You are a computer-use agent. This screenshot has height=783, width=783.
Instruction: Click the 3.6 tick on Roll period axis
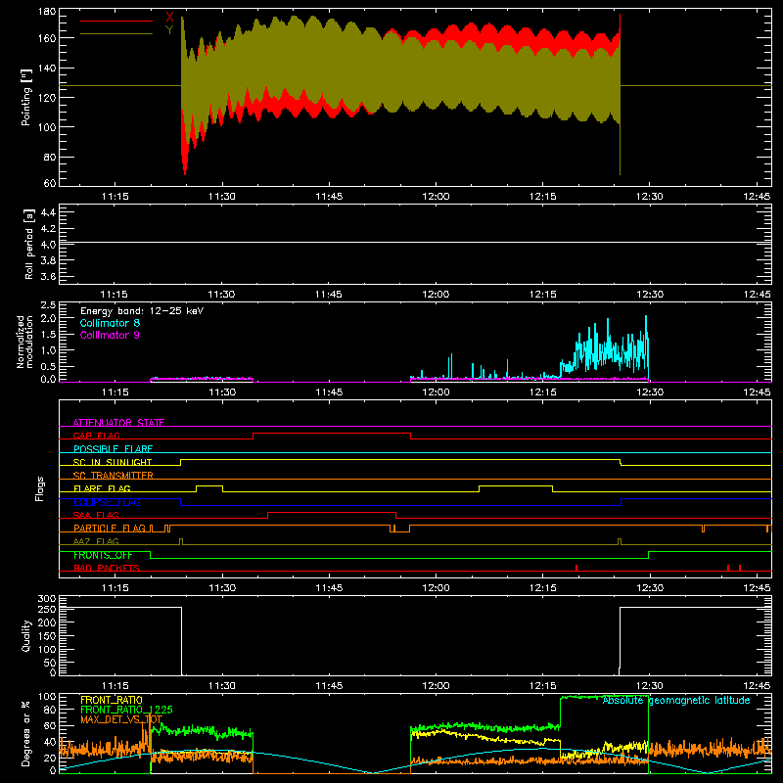pos(48,276)
